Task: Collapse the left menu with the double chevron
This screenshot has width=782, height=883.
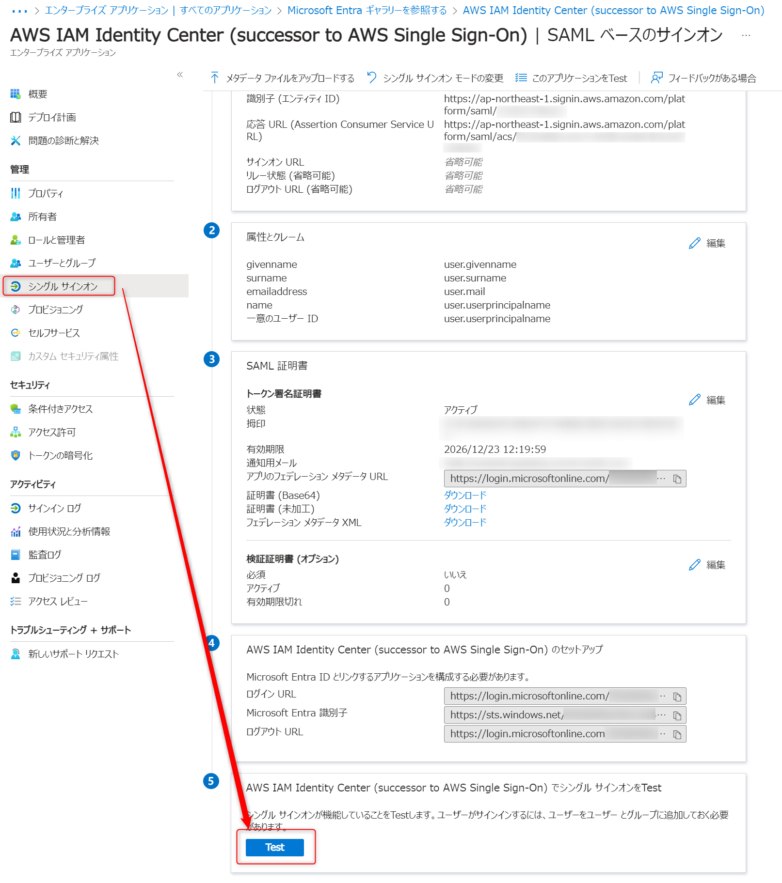Action: tap(180, 75)
